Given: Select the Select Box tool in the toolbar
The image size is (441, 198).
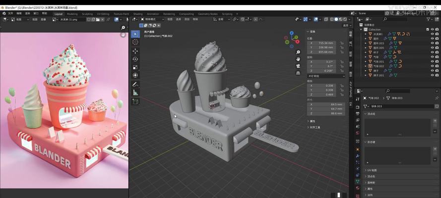Looking at the screenshot, I should (135, 34).
